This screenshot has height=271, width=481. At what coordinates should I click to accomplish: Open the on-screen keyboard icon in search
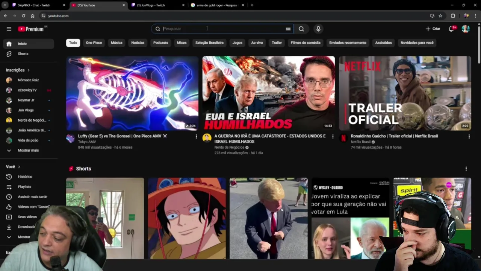pyautogui.click(x=288, y=29)
